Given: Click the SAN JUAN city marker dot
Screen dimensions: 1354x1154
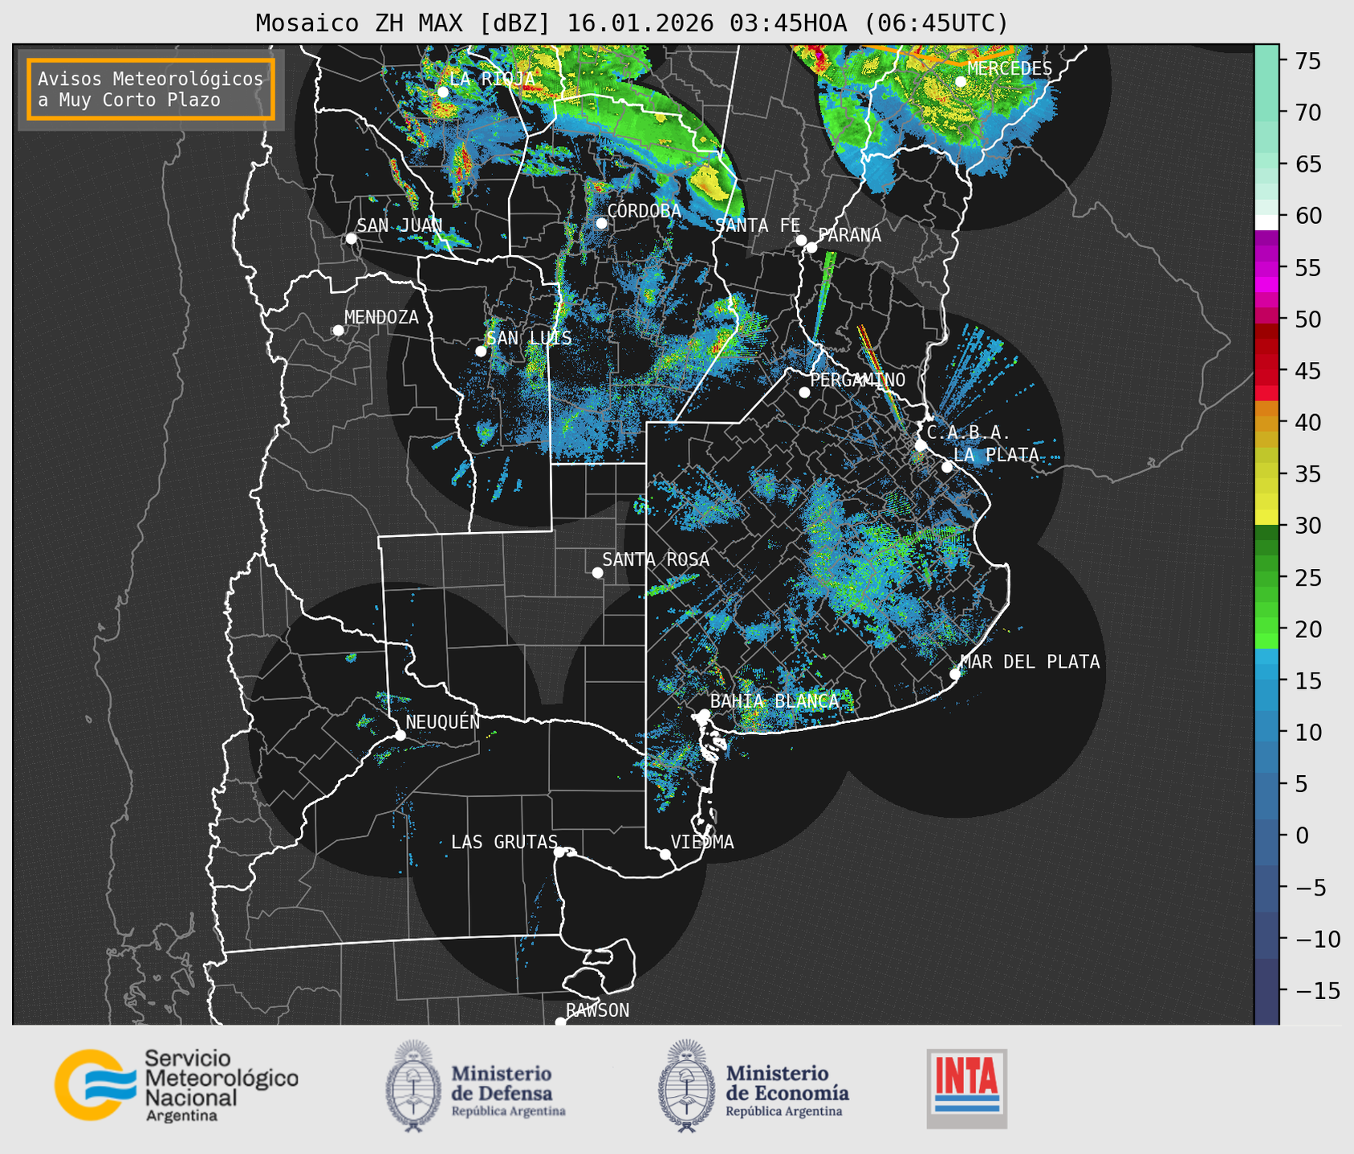Looking at the screenshot, I should [x=351, y=238].
